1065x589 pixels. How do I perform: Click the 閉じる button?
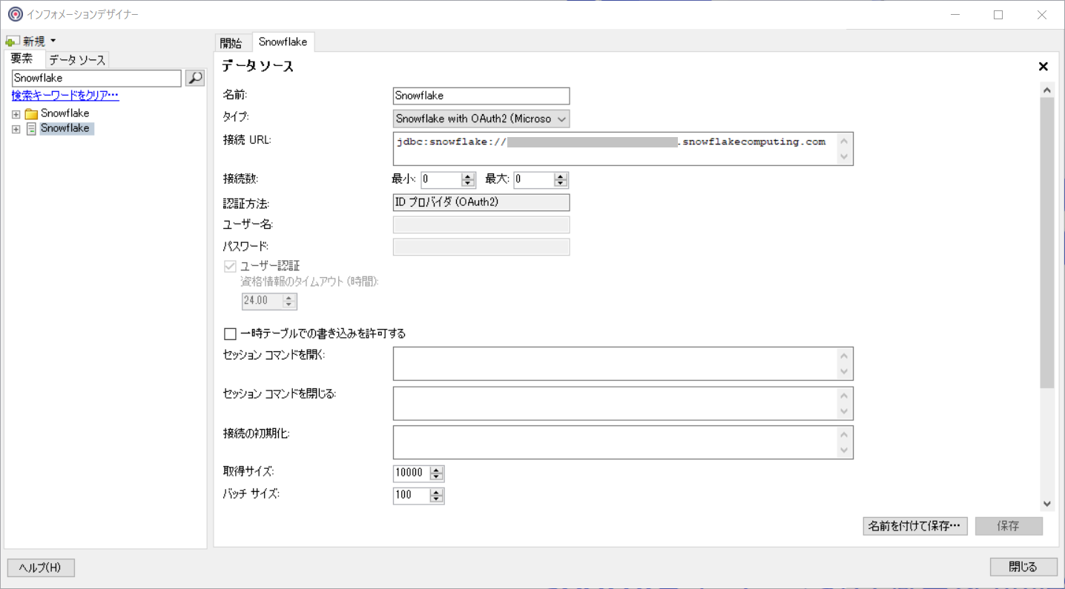(1023, 567)
